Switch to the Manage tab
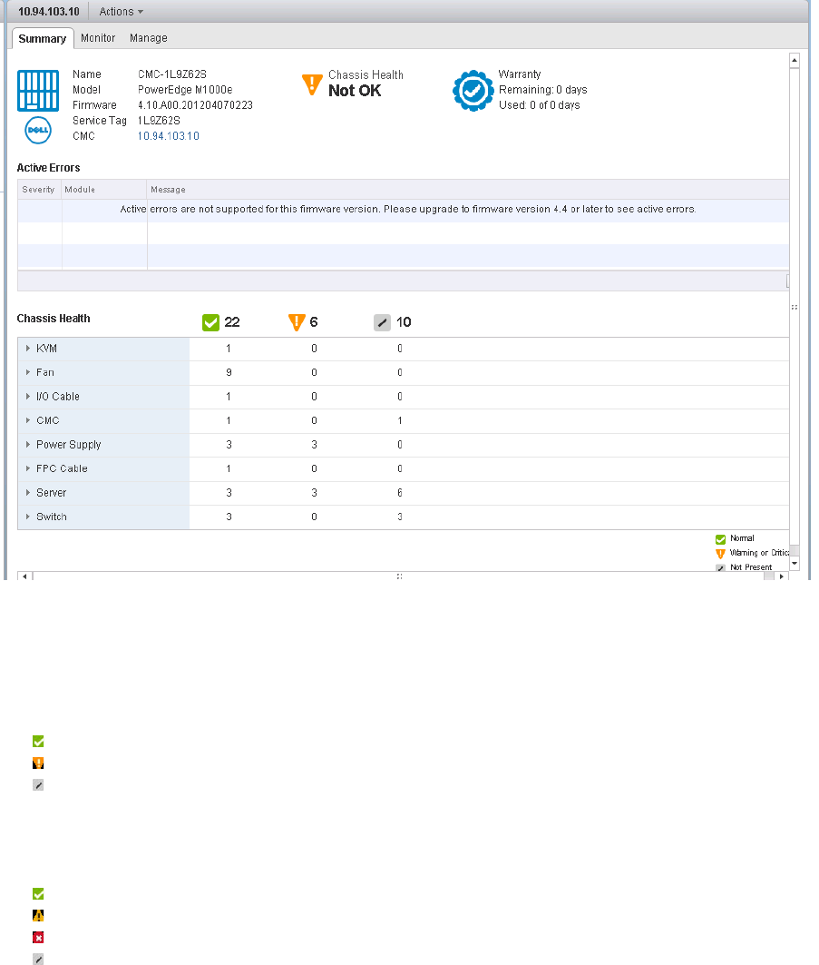Viewport: 819px width, 965px height. (148, 38)
